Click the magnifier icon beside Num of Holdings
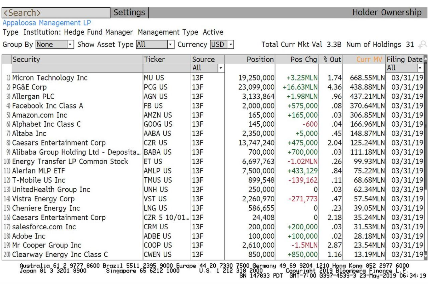This screenshot has width=428, height=284. [422, 44]
